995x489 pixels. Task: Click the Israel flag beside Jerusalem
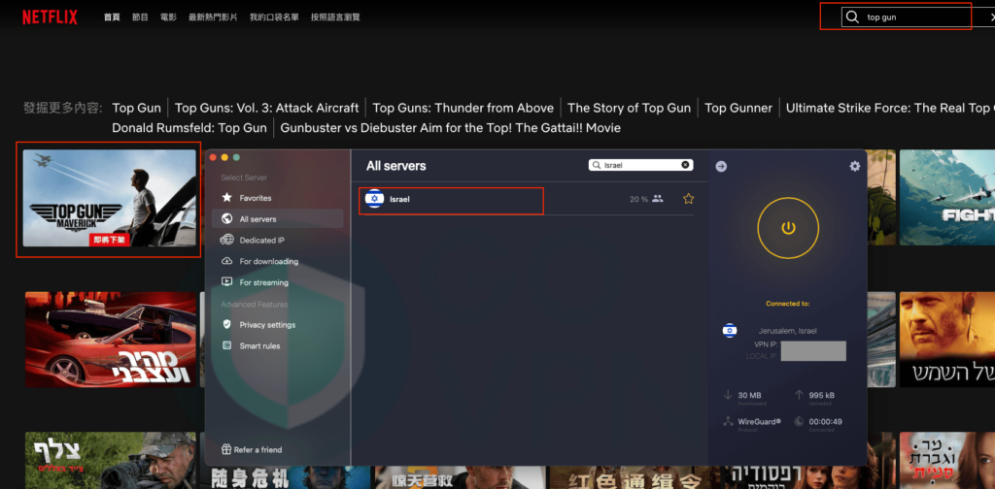(730, 330)
